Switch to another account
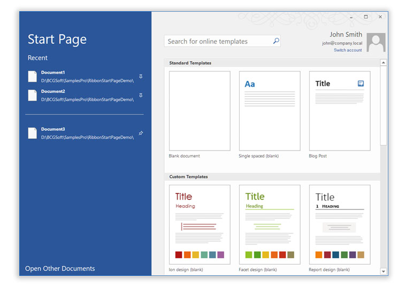The width and height of the screenshot is (406, 286). (x=348, y=50)
